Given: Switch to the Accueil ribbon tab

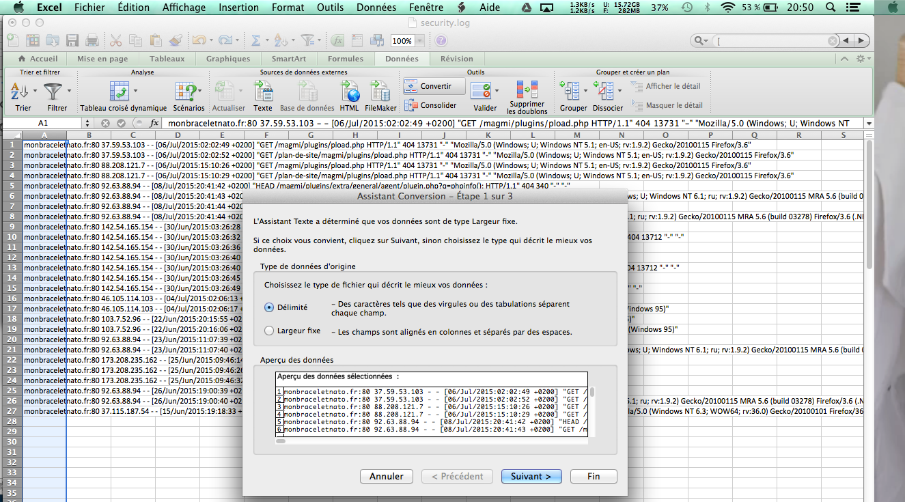Looking at the screenshot, I should (38, 59).
